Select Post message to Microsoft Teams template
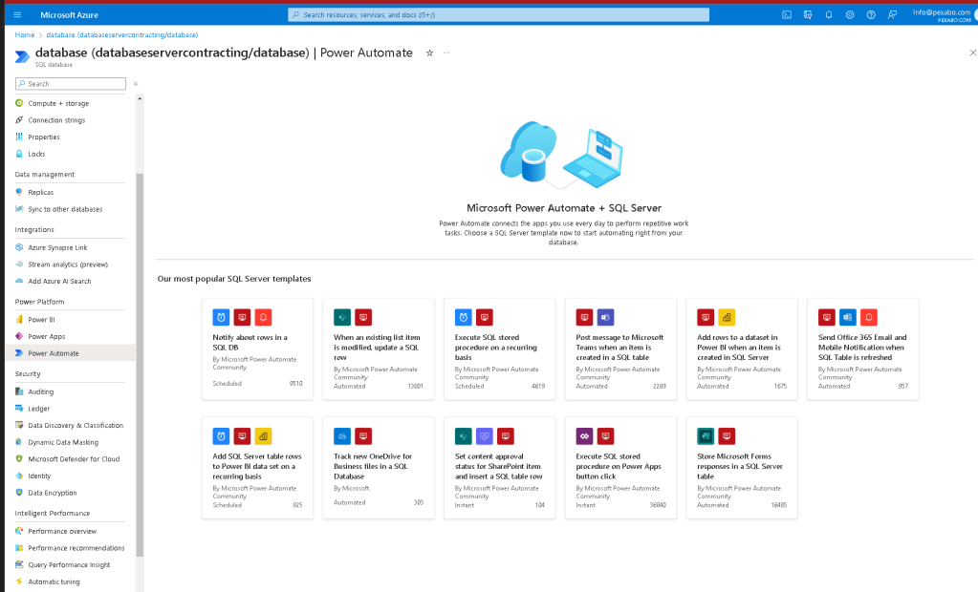This screenshot has width=978, height=592. [x=620, y=349]
